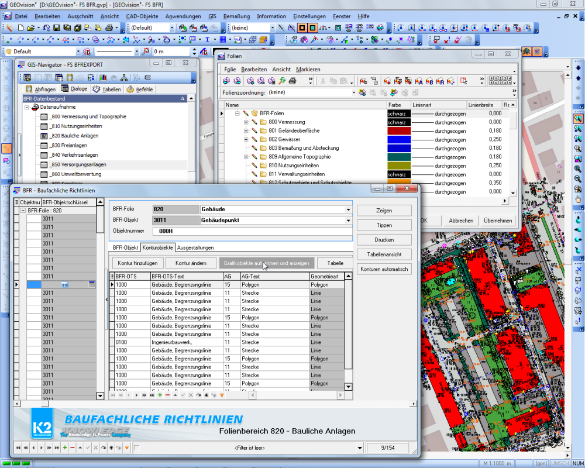Click the printer icon in the main toolbar
The height and width of the screenshot is (468, 585).
[109, 27]
